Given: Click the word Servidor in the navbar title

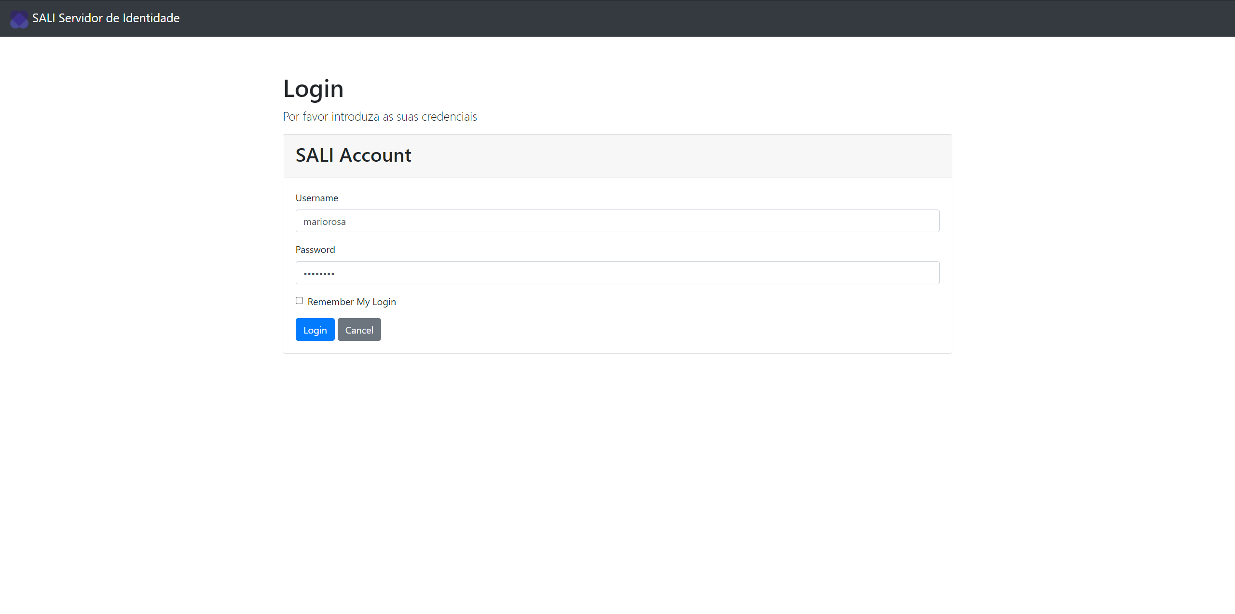Looking at the screenshot, I should [81, 18].
